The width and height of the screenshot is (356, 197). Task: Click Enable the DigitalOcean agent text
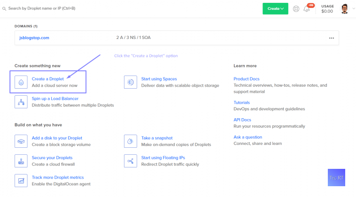coord(61,184)
